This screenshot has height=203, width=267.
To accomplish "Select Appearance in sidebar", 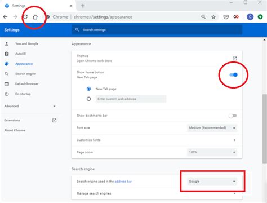I will pyautogui.click(x=24, y=64).
